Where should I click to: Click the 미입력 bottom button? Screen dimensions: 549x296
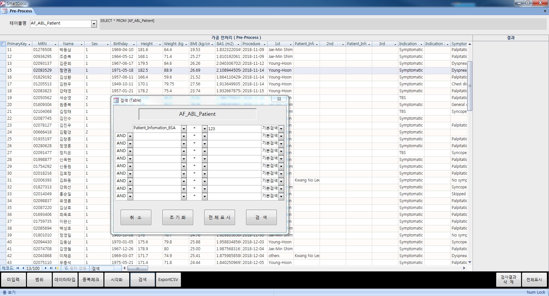(13, 280)
